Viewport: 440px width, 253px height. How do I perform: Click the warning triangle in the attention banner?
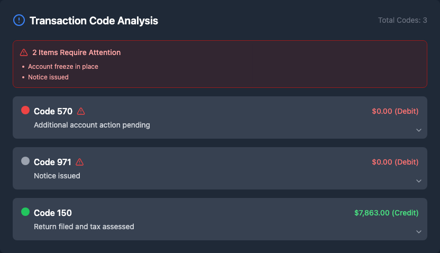[24, 52]
